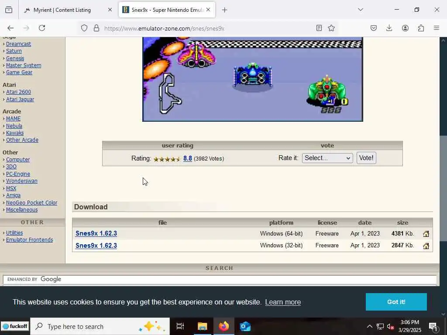447x335 pixels.
Task: Open the MSX link
Action: coord(11,188)
